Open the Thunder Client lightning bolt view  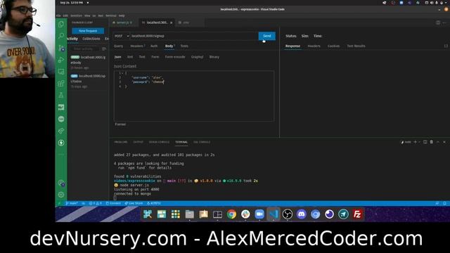point(61,143)
